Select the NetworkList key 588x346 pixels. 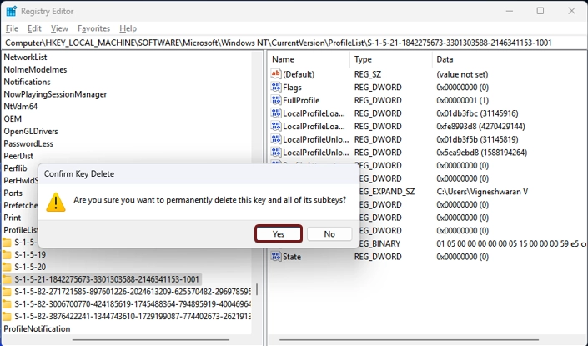click(x=25, y=58)
